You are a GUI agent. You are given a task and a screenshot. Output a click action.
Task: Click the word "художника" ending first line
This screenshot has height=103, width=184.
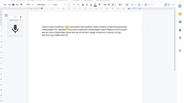(122, 27)
